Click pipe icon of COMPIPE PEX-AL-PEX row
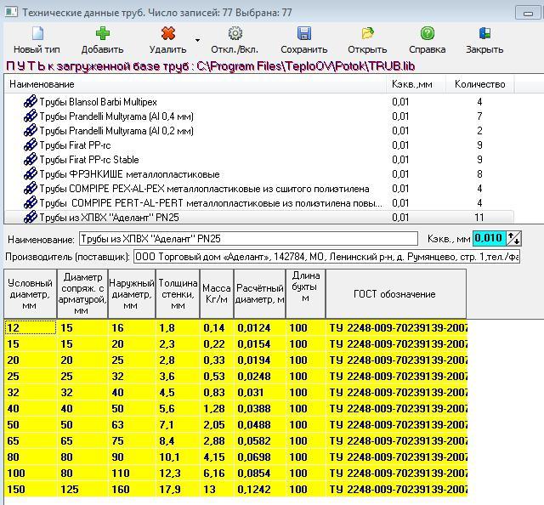544x505 pixels. click(31, 189)
